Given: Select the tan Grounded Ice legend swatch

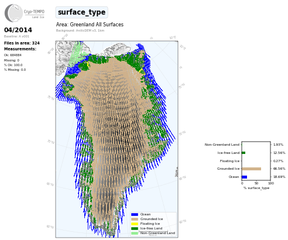Looking at the screenshot, I should pos(135,219).
